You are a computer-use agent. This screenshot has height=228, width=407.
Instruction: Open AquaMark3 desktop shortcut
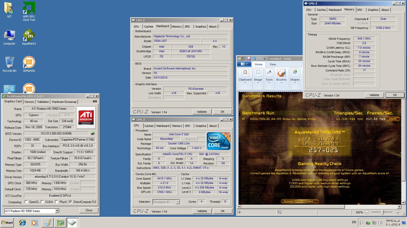click(x=29, y=37)
